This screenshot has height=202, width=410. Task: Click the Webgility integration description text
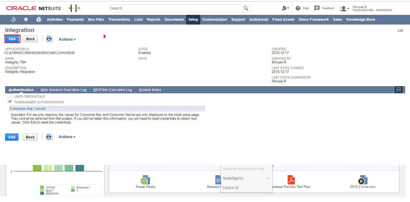pyautogui.click(x=20, y=72)
